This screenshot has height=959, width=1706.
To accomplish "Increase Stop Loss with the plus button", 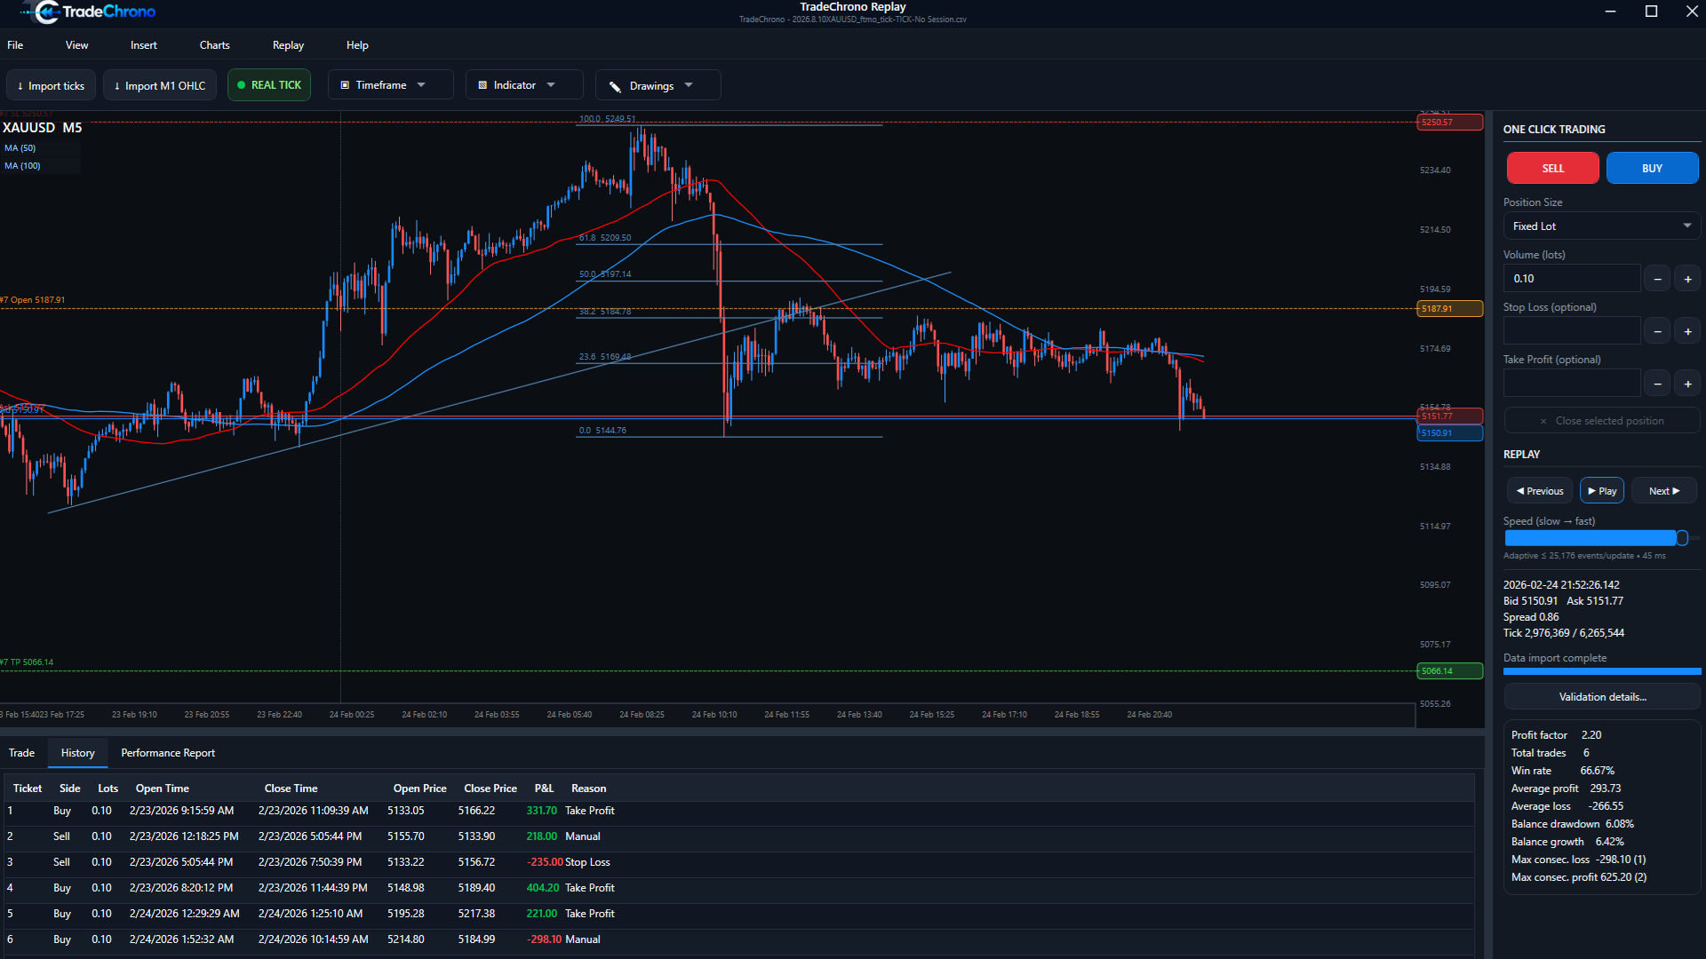I will [x=1687, y=331].
